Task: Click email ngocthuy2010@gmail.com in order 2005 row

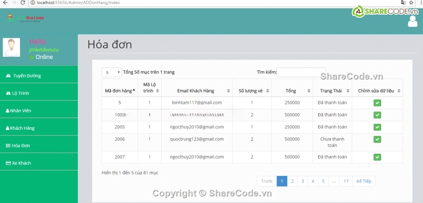Action: (197, 127)
